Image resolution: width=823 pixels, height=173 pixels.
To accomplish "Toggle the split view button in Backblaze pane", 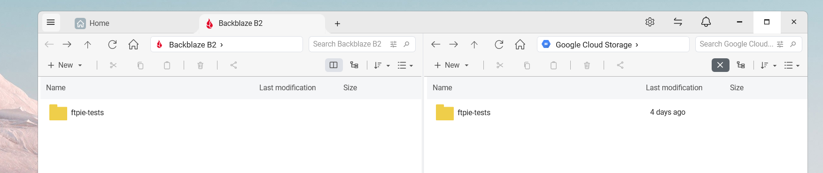I will click(x=334, y=65).
